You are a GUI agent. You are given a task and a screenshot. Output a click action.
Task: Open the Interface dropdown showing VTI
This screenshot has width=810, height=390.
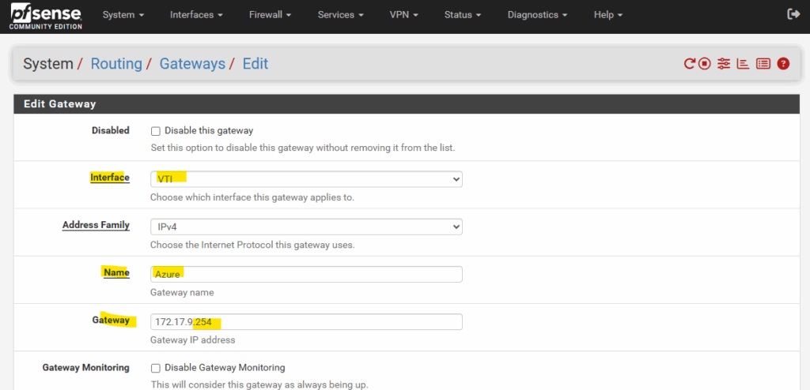pos(306,179)
